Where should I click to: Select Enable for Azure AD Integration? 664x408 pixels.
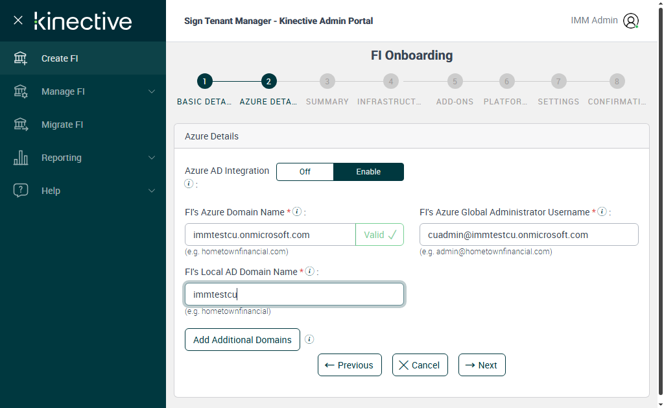[368, 172]
